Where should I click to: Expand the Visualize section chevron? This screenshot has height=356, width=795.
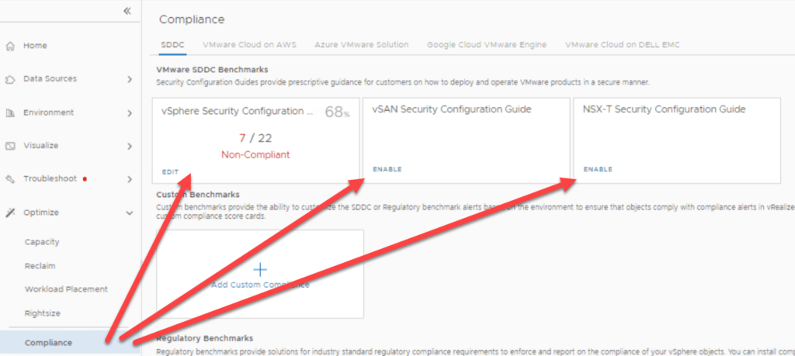click(130, 146)
